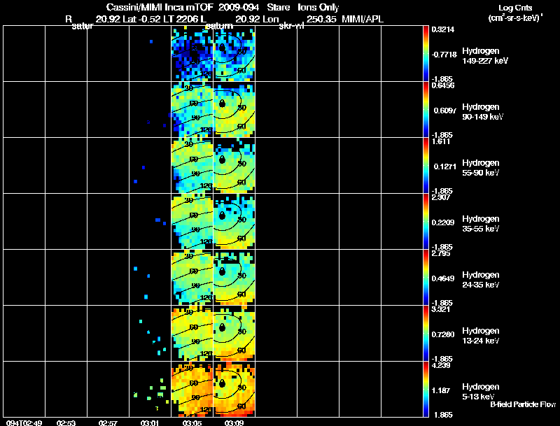Viewport: 560px width, 426px height.
Task: Click the Hydrogen 55-90 keV color bar
Action: coord(426,166)
